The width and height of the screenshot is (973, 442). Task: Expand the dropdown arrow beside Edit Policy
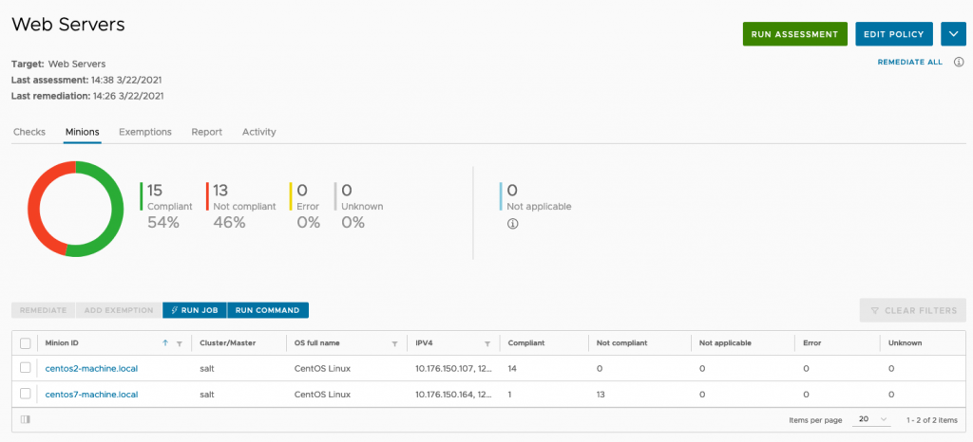[953, 34]
